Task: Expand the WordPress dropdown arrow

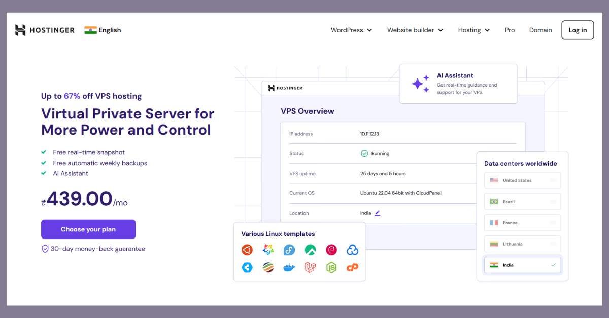Action: pos(369,30)
